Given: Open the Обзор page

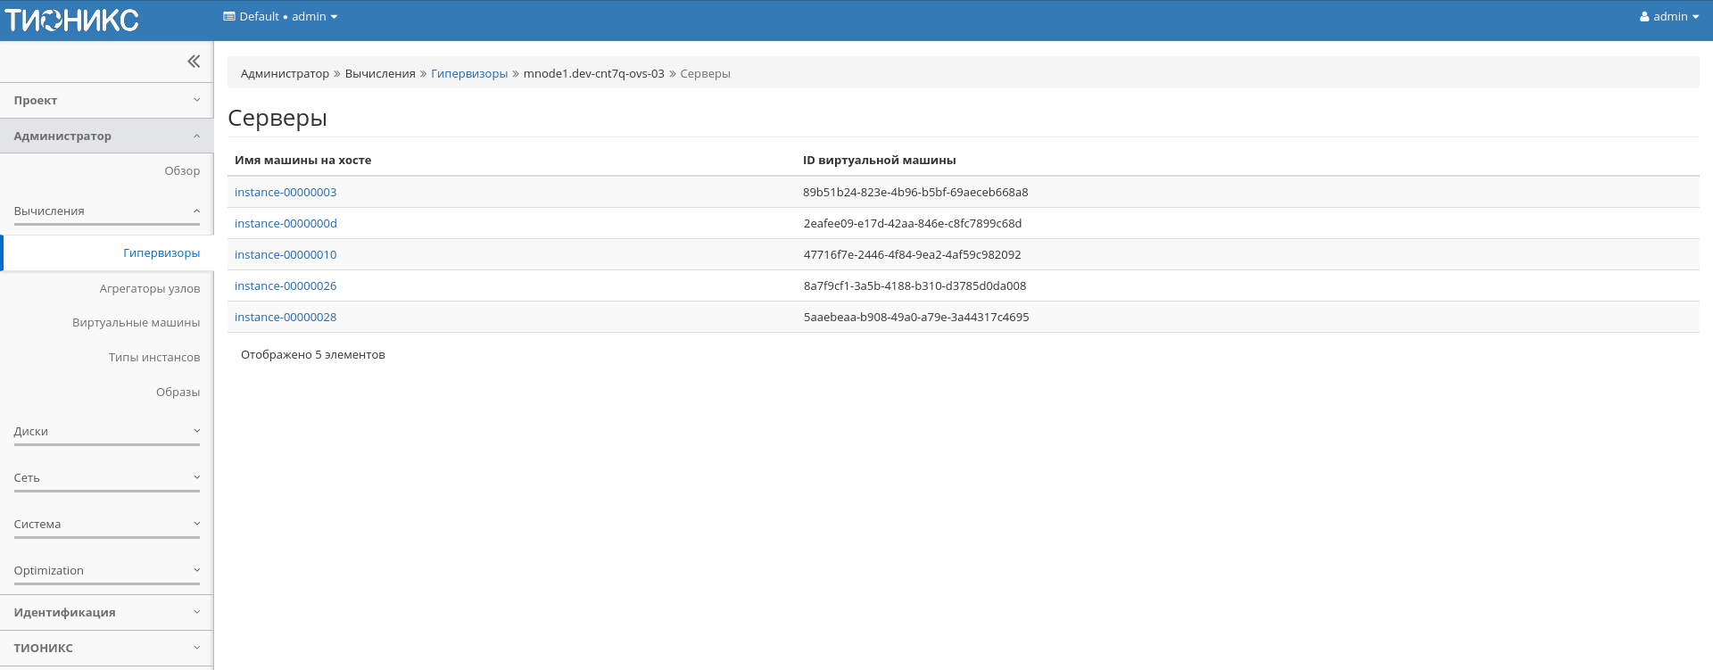Looking at the screenshot, I should (x=182, y=171).
